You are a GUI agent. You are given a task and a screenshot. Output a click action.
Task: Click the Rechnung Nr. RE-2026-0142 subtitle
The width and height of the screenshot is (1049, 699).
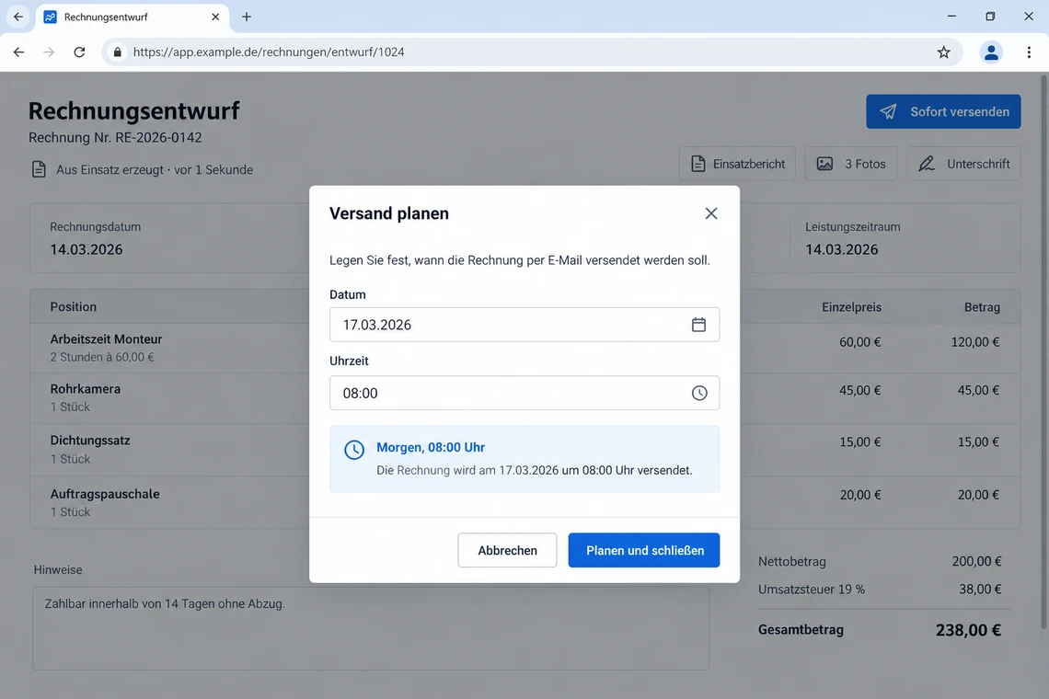coord(115,137)
